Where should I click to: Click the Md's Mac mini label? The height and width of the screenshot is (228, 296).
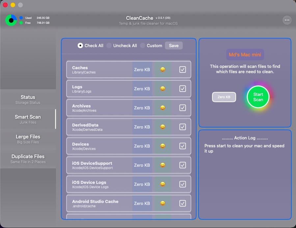(x=245, y=55)
